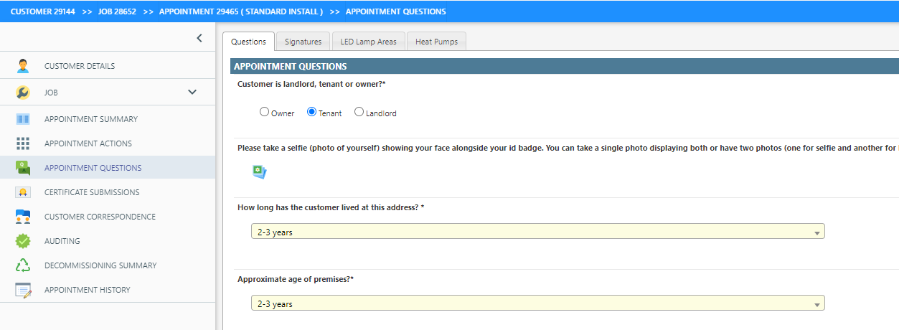
Task: Click the Job wrench icon
Action: 23,93
